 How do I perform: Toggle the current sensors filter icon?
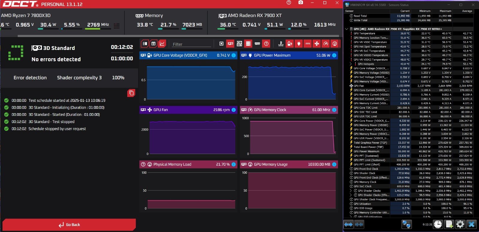tap(308, 44)
